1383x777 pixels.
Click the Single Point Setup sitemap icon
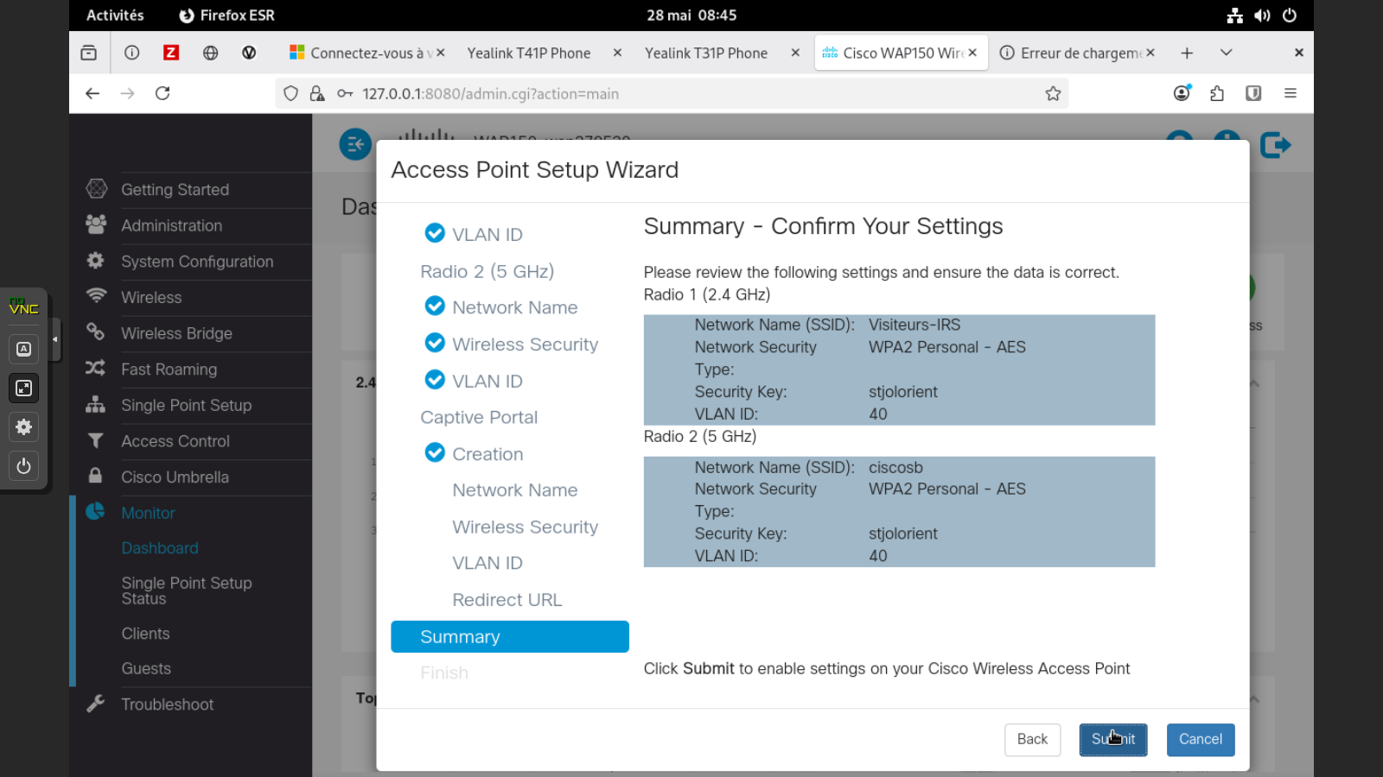tap(96, 404)
